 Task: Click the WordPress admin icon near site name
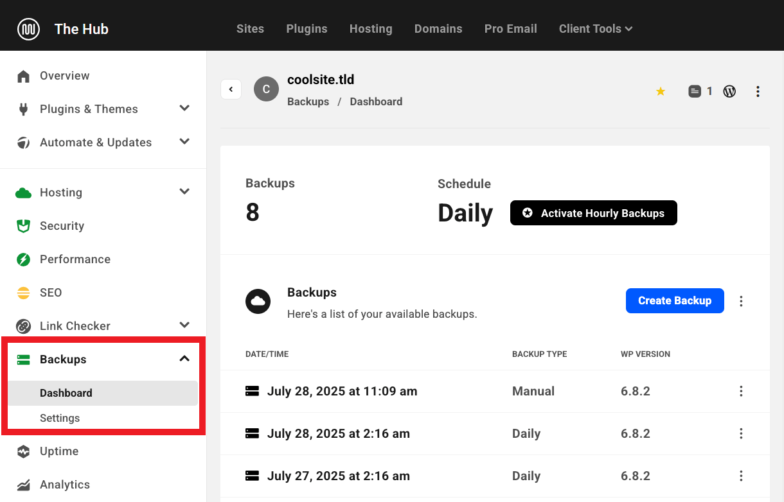(729, 91)
